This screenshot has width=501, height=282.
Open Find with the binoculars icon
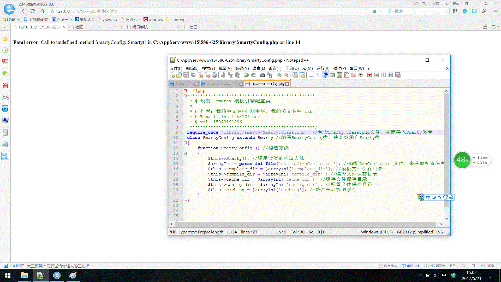coord(263,75)
